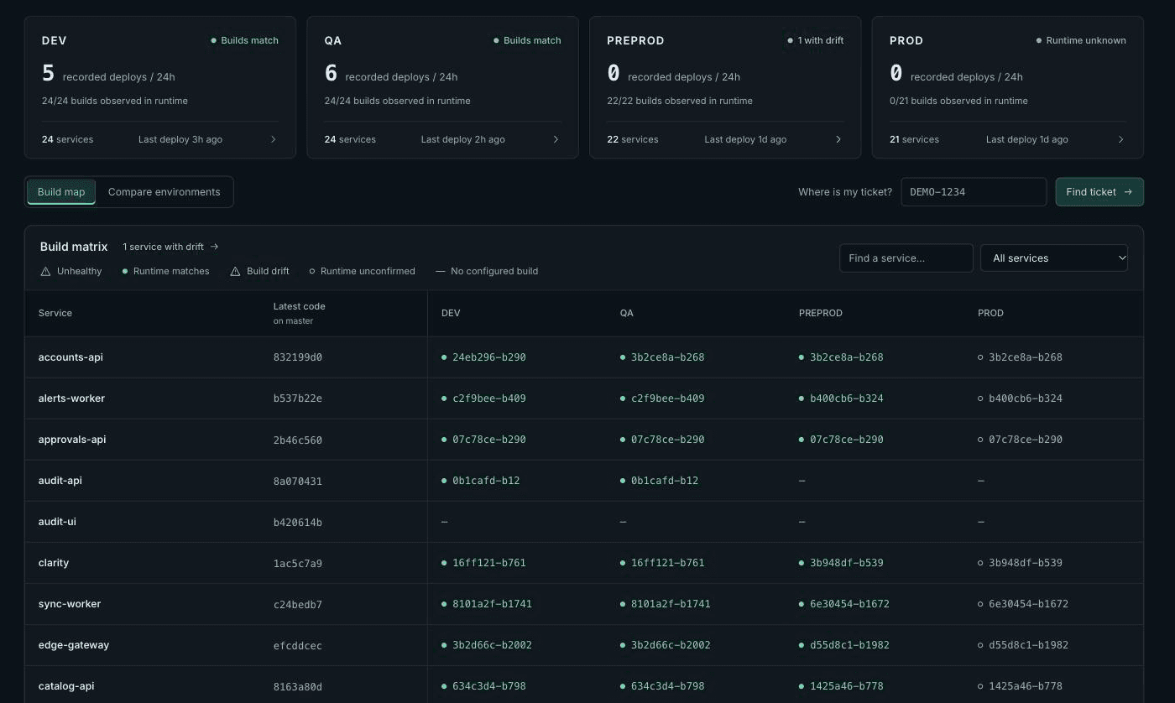Click the Service column header

tap(55, 313)
